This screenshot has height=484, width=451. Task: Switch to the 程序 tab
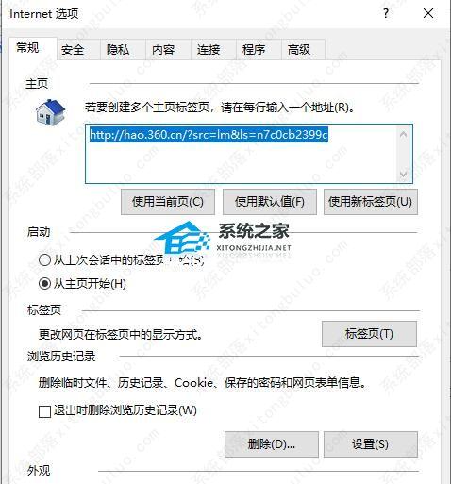tap(254, 50)
